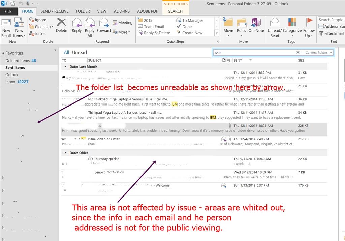Viewport: 345px width, 241px height.
Task: Open the Follow Up flag menu
Action: pyautogui.click(x=309, y=28)
